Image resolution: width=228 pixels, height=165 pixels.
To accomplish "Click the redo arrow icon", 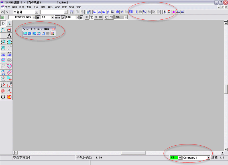I will point(7,12).
